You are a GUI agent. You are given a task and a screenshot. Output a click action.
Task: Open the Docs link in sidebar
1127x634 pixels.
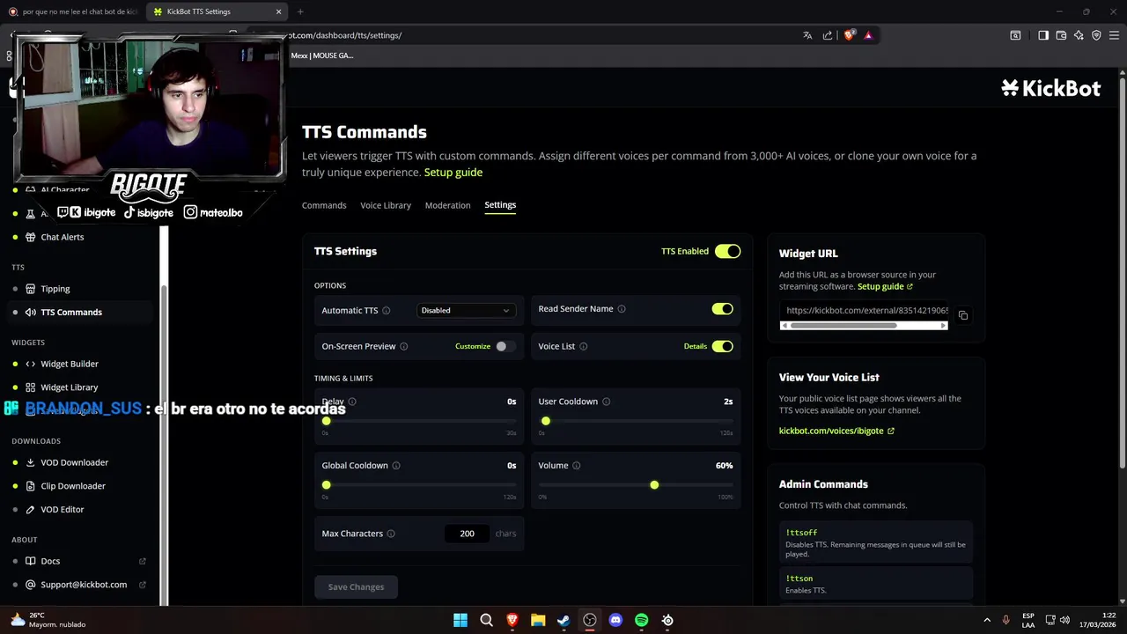50,561
